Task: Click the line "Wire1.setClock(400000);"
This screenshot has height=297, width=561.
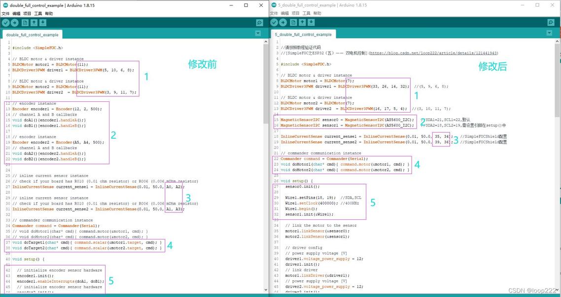Action: [x=311, y=203]
